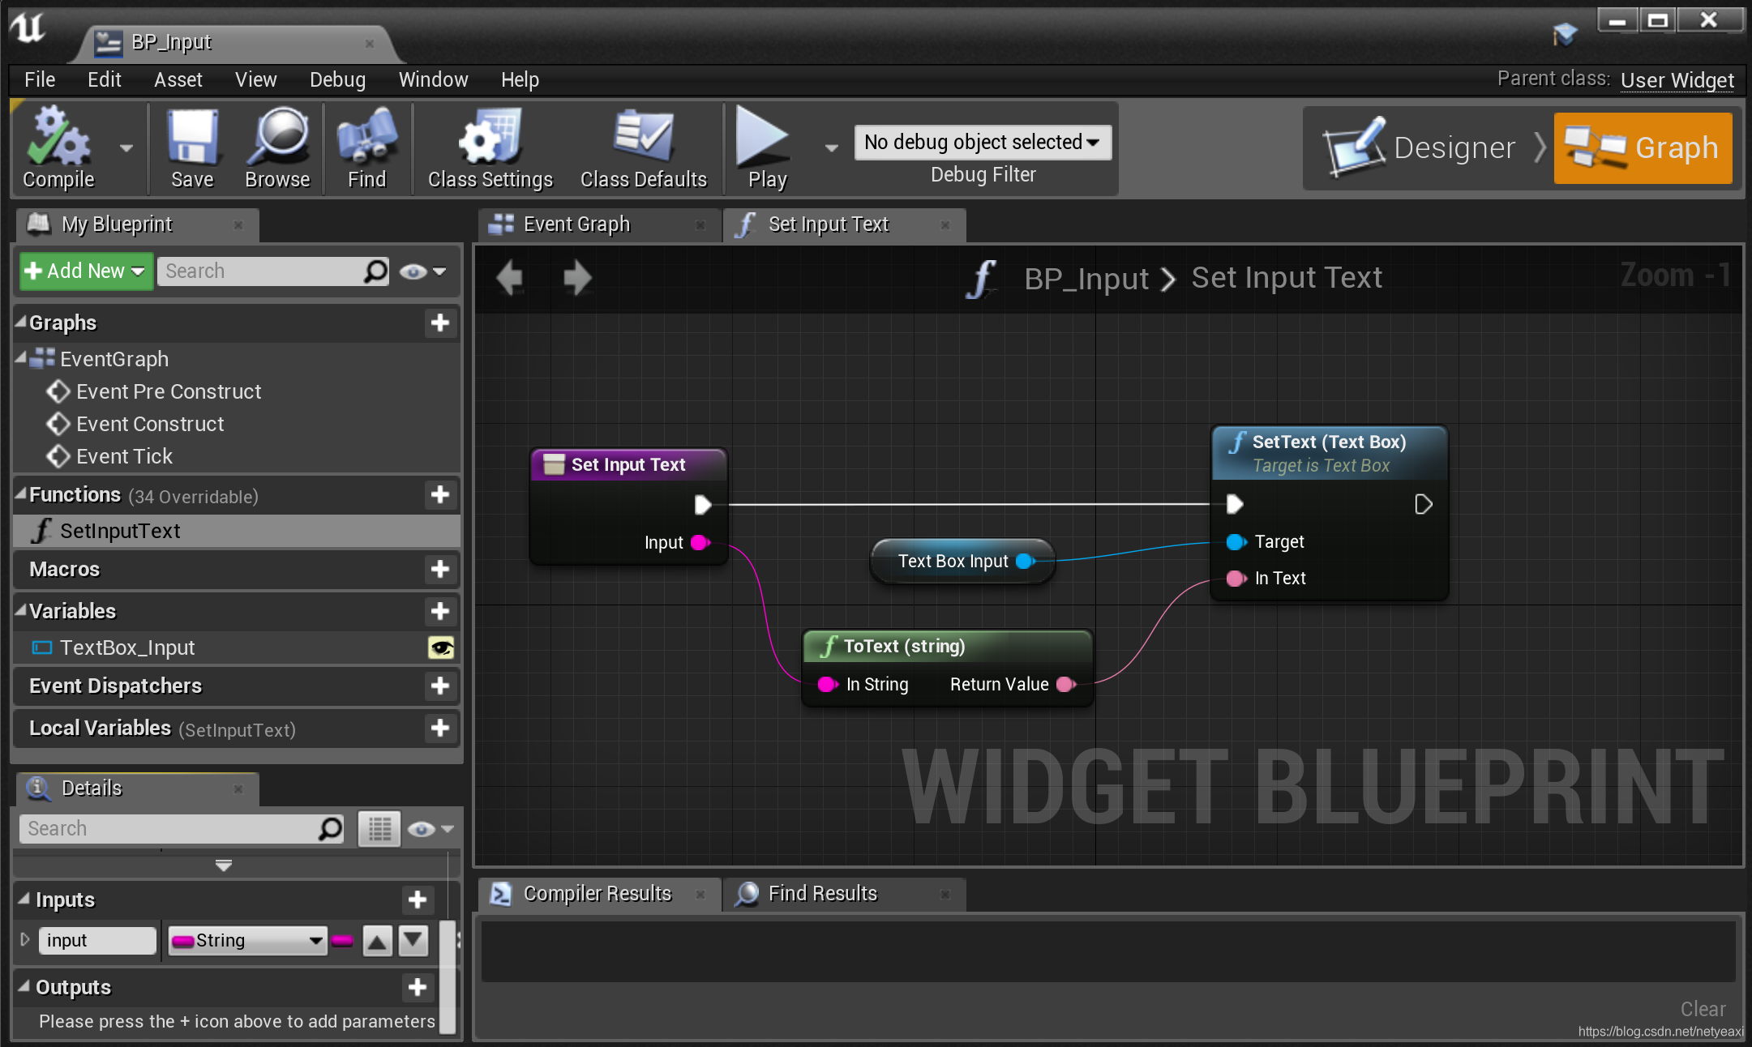
Task: Collapse the Inputs section
Action: point(24,898)
